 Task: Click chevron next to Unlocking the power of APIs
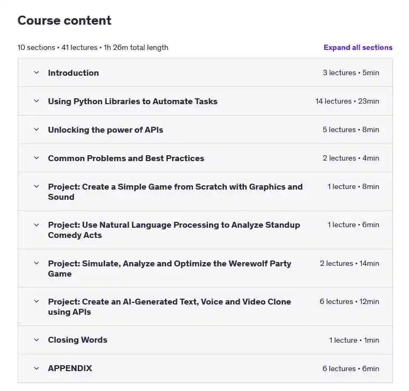click(36, 129)
